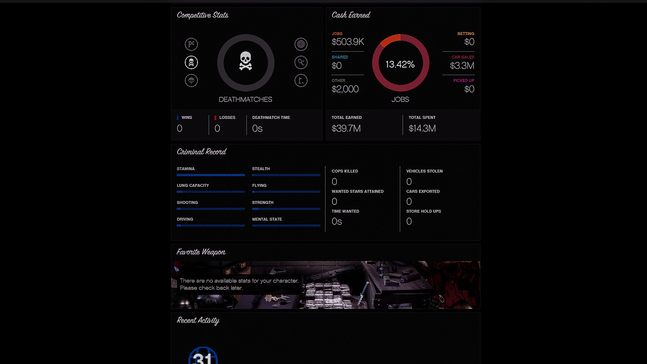The image size is (647, 364).
Task: Select the Deathmatches skull icon in the icon column
Action: 191,62
